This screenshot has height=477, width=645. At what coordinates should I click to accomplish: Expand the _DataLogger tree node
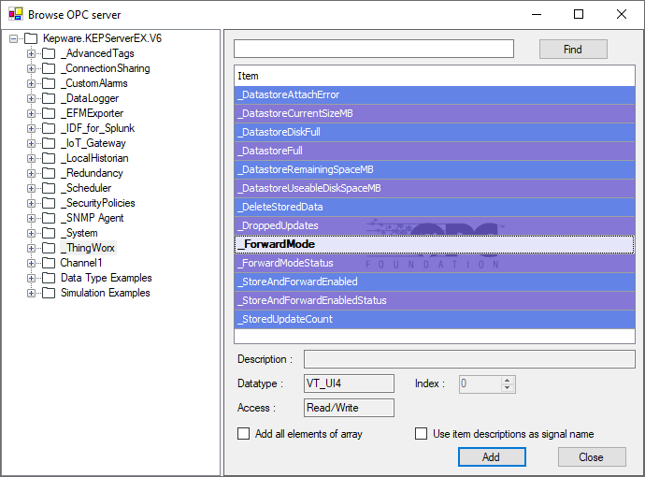31,98
